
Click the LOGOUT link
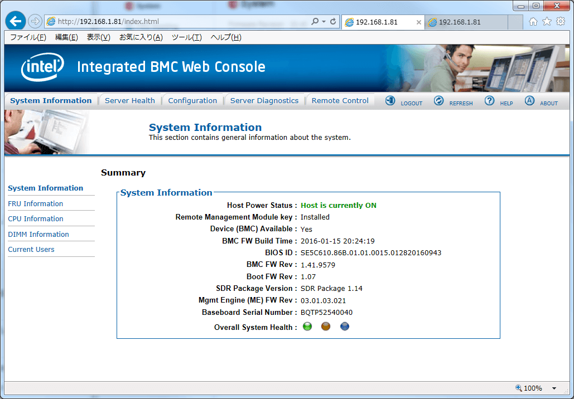[x=412, y=104]
